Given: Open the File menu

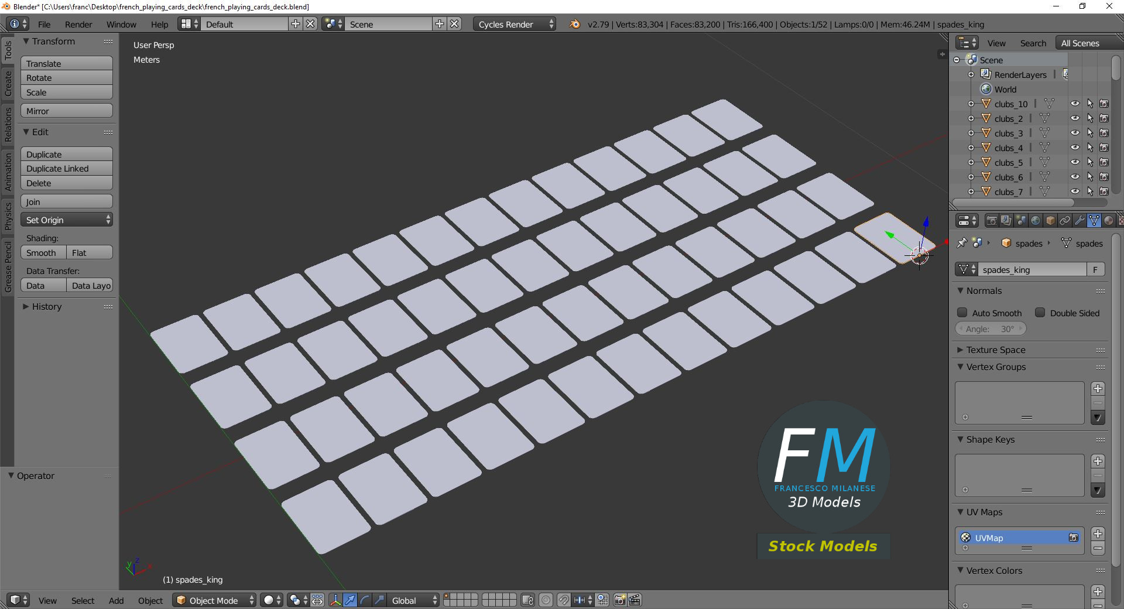Looking at the screenshot, I should (44, 24).
